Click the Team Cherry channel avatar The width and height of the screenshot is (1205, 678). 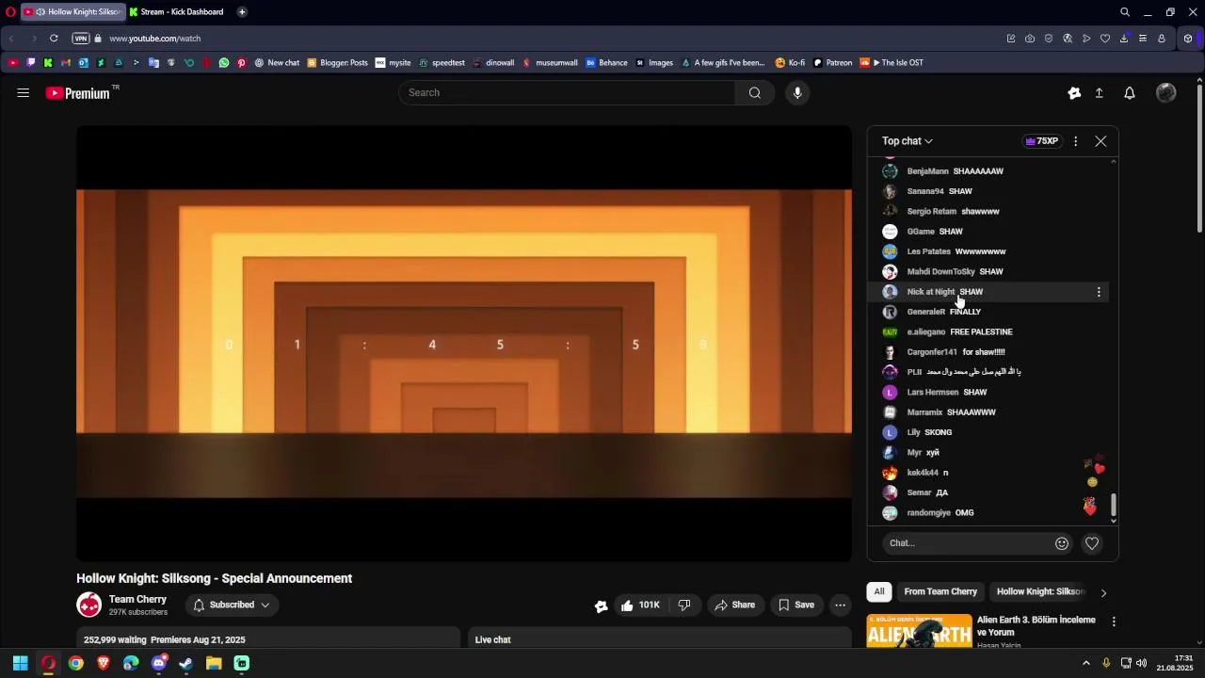pos(89,605)
